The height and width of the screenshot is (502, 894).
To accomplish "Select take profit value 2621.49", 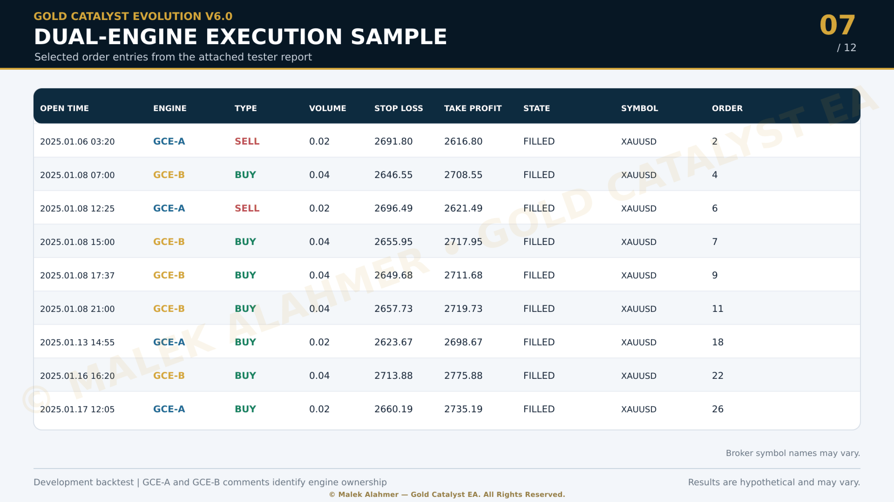I will click(463, 208).
